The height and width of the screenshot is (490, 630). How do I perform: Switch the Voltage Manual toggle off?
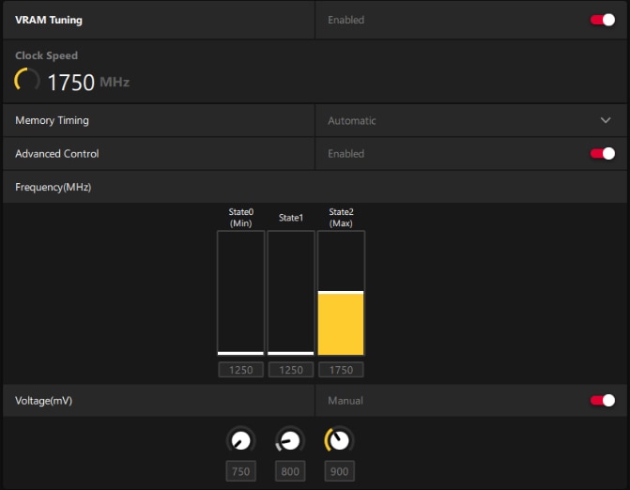(x=602, y=401)
